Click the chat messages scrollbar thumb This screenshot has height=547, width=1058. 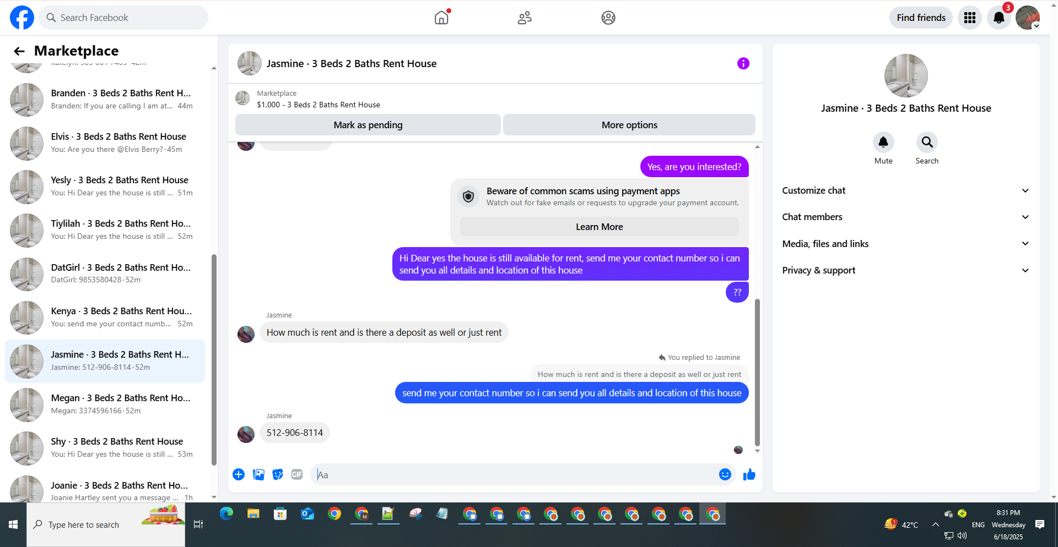pos(757,373)
